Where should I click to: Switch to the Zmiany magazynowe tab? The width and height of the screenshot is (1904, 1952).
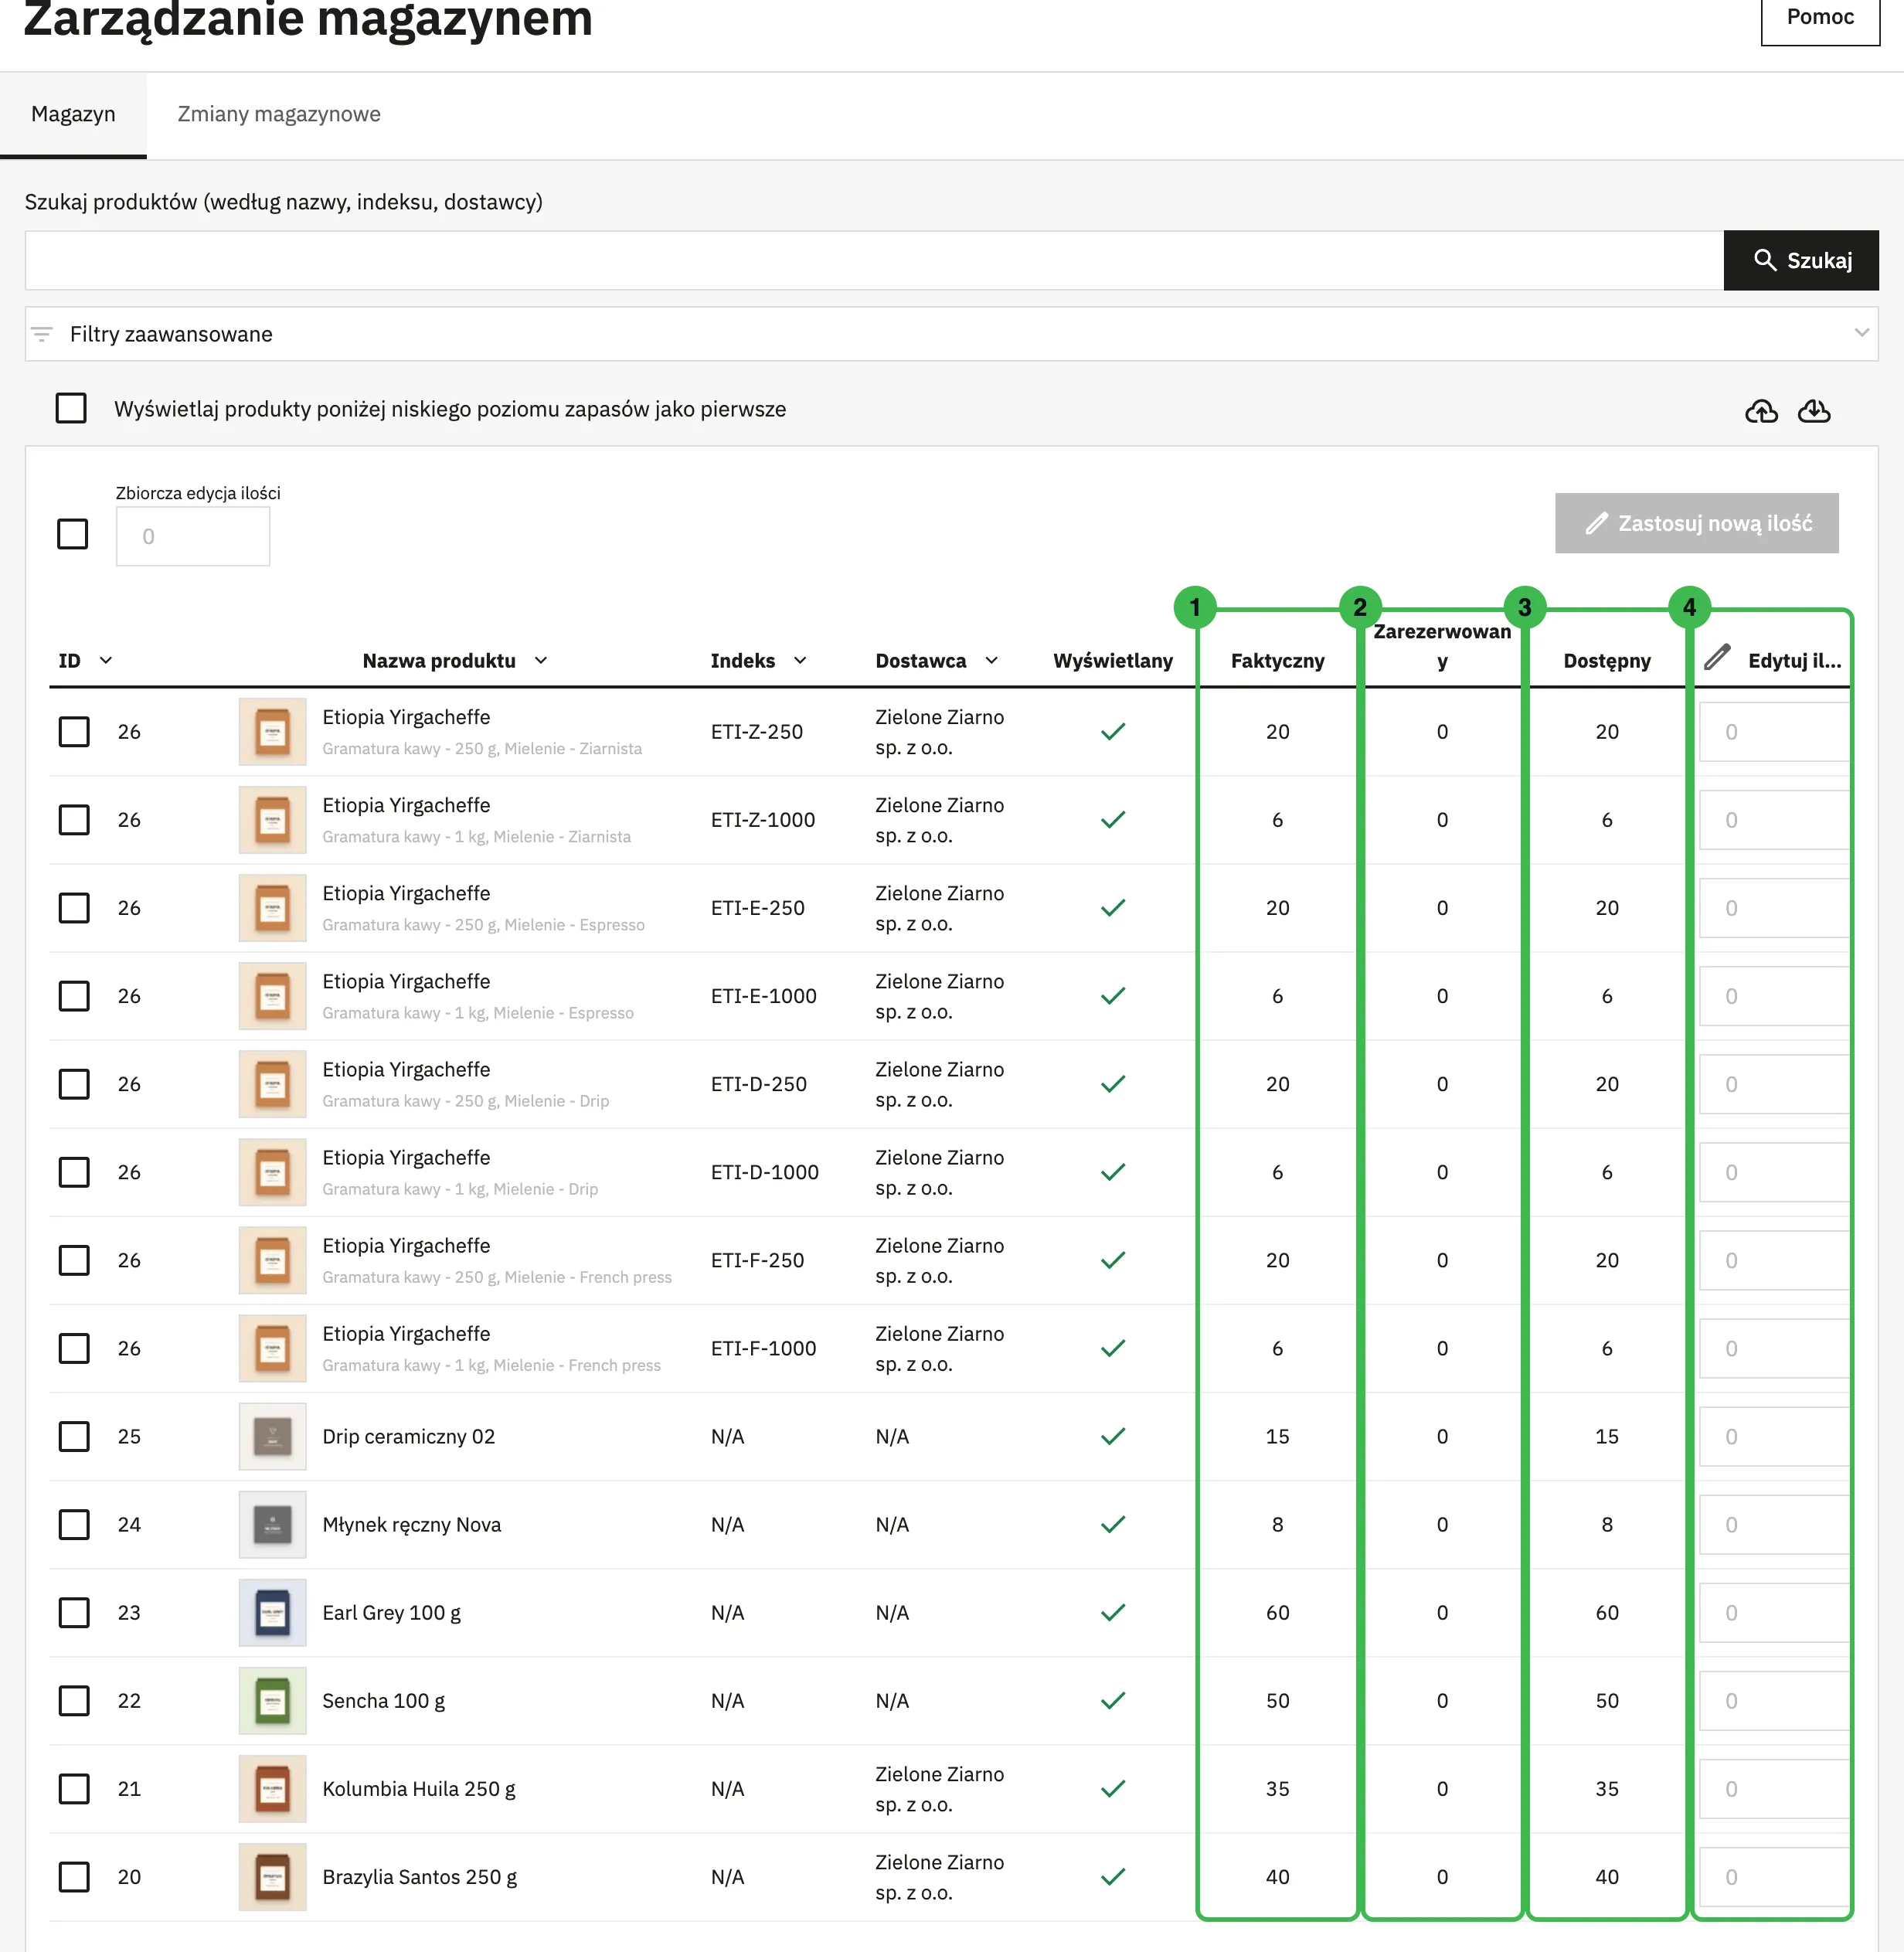point(279,114)
